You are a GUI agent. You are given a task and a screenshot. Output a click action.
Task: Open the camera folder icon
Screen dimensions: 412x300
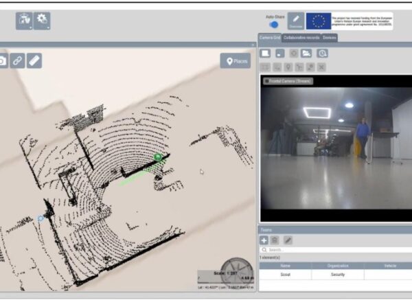(306, 54)
